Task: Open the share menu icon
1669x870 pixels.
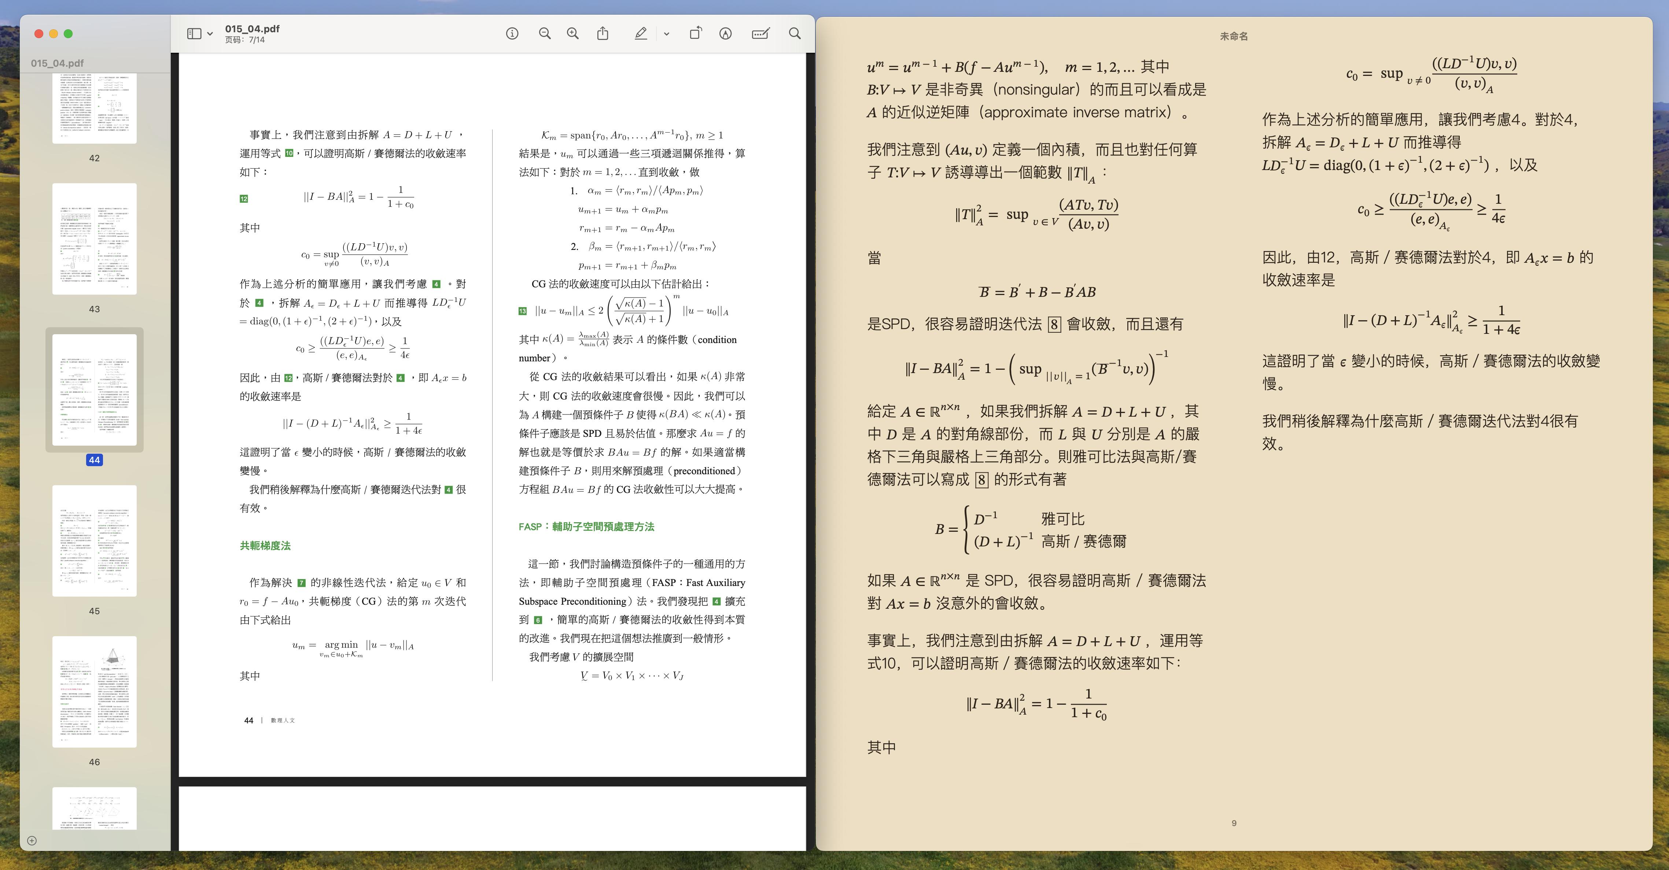Action: point(603,34)
